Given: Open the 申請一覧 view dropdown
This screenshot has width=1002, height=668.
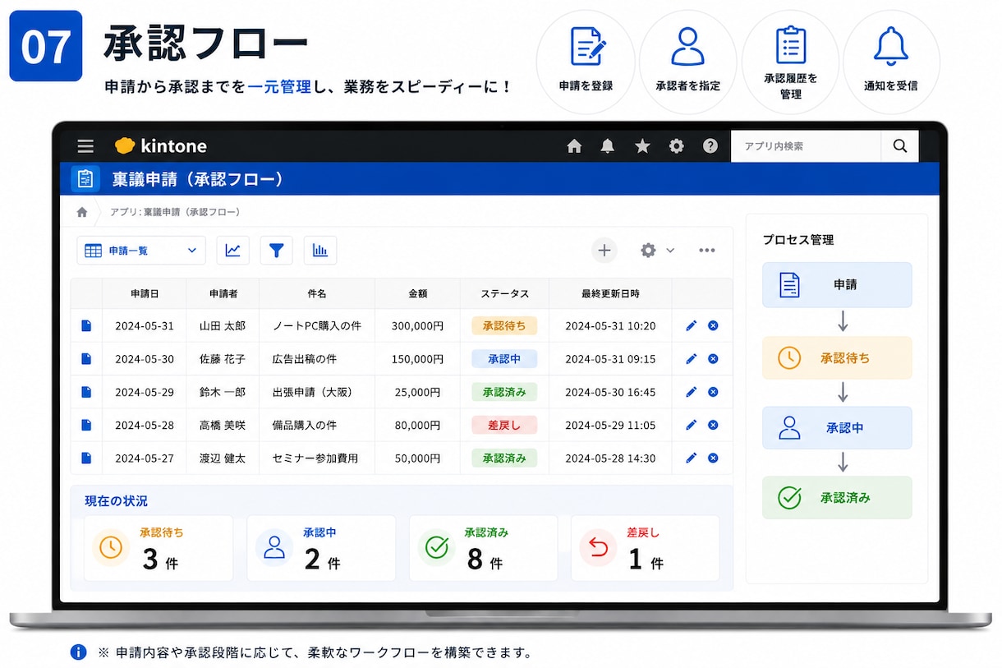Looking at the screenshot, I should (141, 251).
